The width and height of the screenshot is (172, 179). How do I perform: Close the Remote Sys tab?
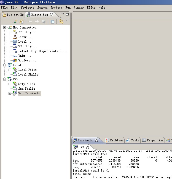tap(52, 15)
